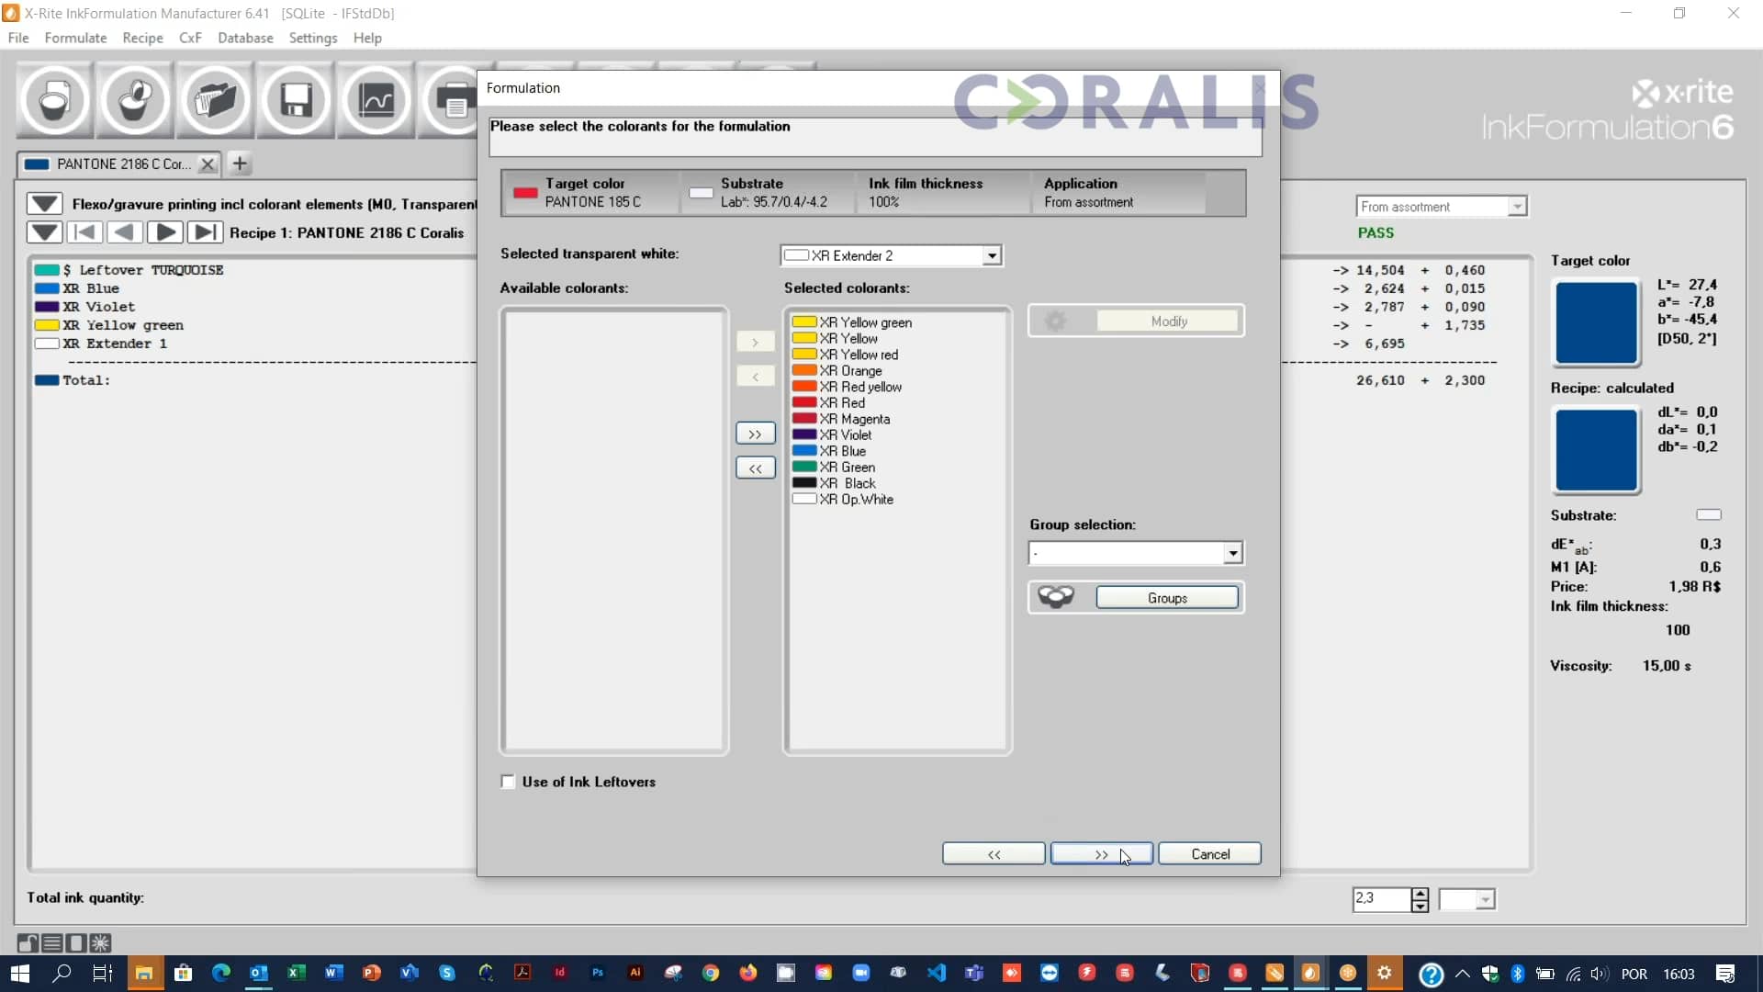
Task: Open the ink pouring/leftovers toolbar icon
Action: point(134,100)
